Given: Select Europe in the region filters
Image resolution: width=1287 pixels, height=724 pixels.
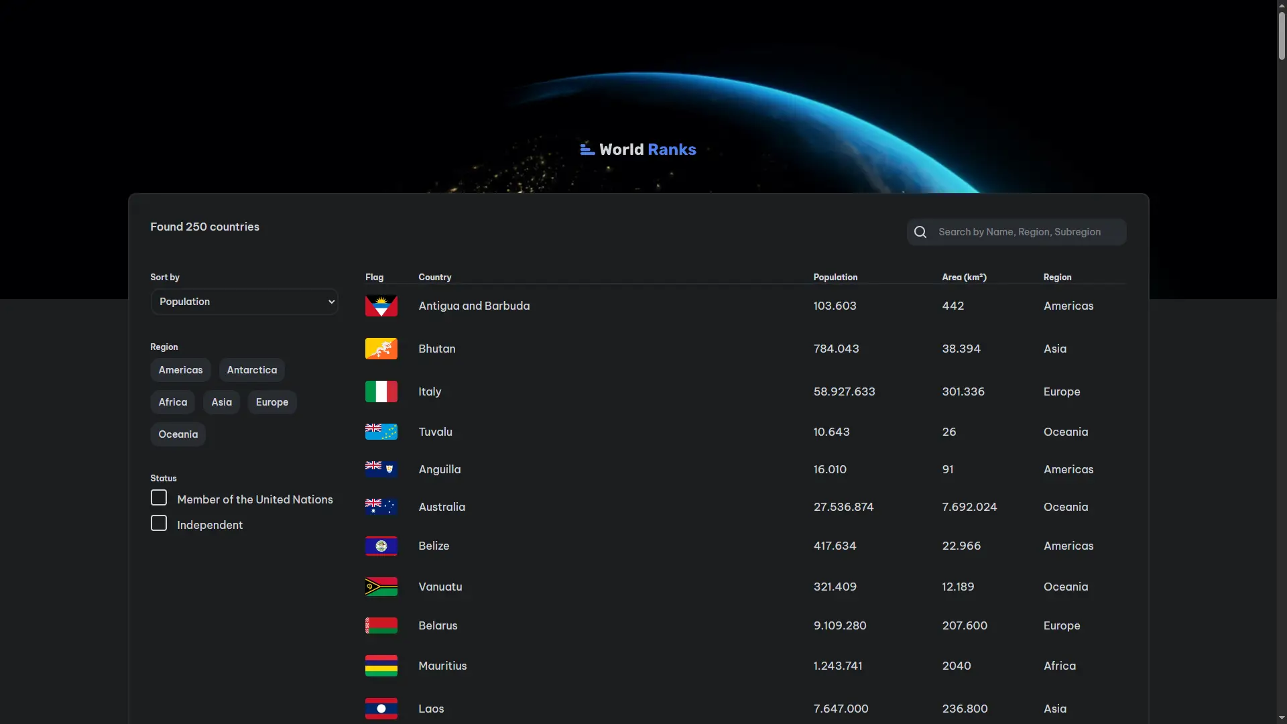Looking at the screenshot, I should pos(271,402).
